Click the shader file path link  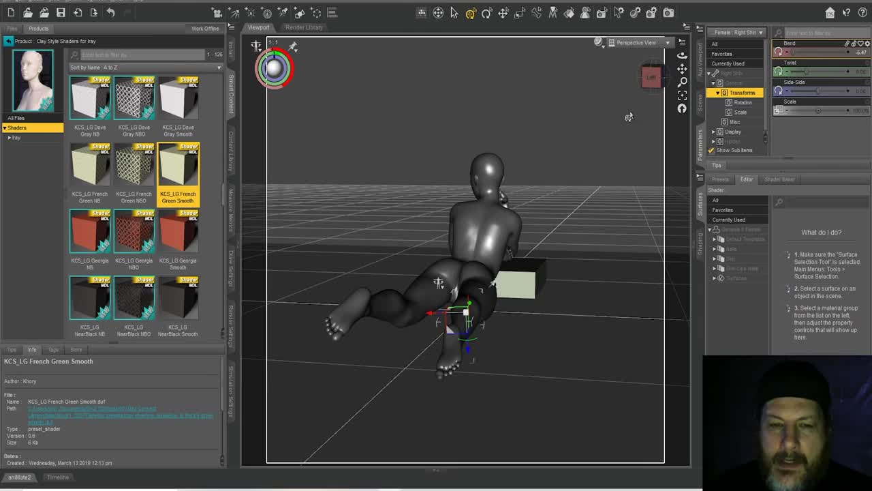[120, 415]
